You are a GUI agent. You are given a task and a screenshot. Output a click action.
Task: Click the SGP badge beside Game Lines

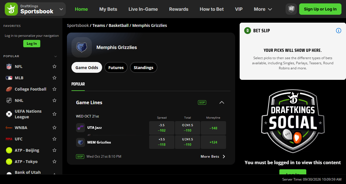coord(202,102)
